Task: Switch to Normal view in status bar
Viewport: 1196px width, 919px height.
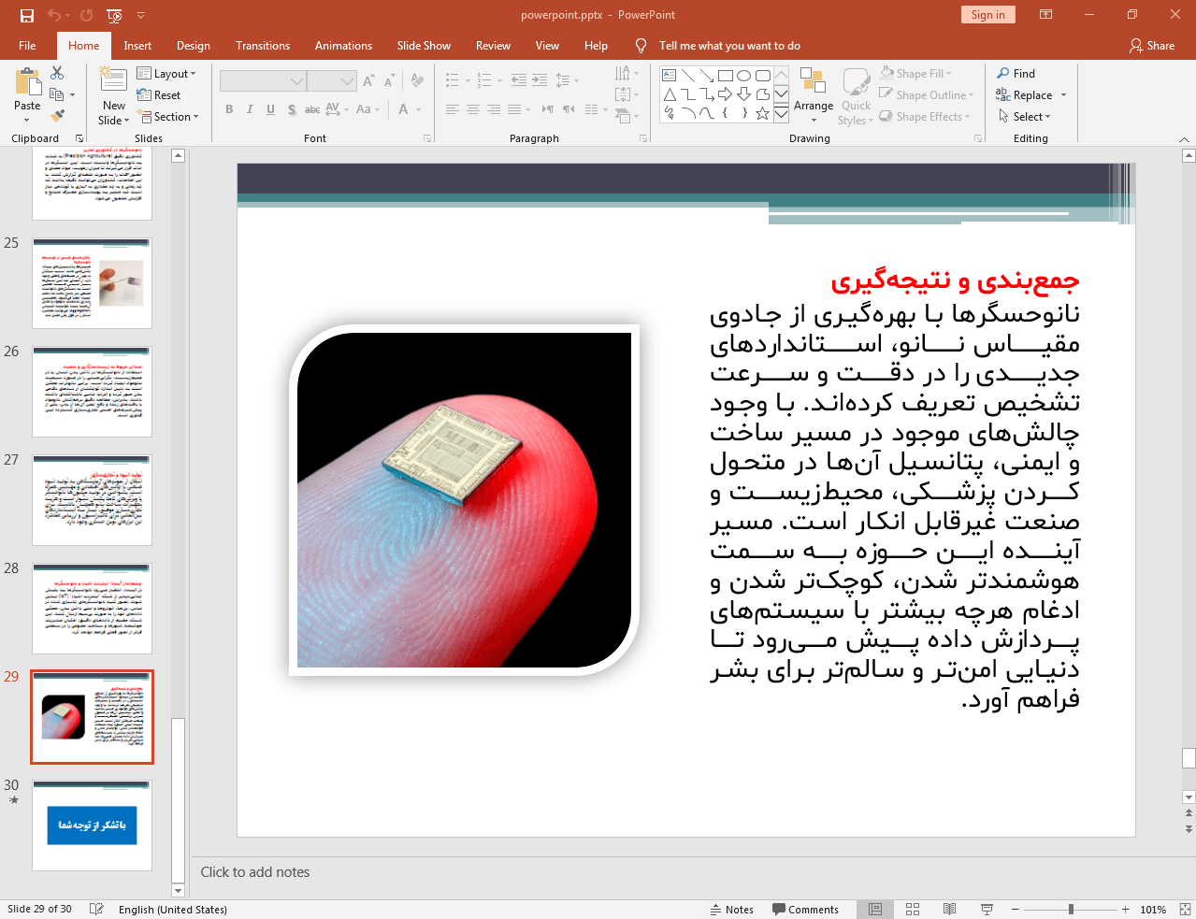Action: (875, 909)
